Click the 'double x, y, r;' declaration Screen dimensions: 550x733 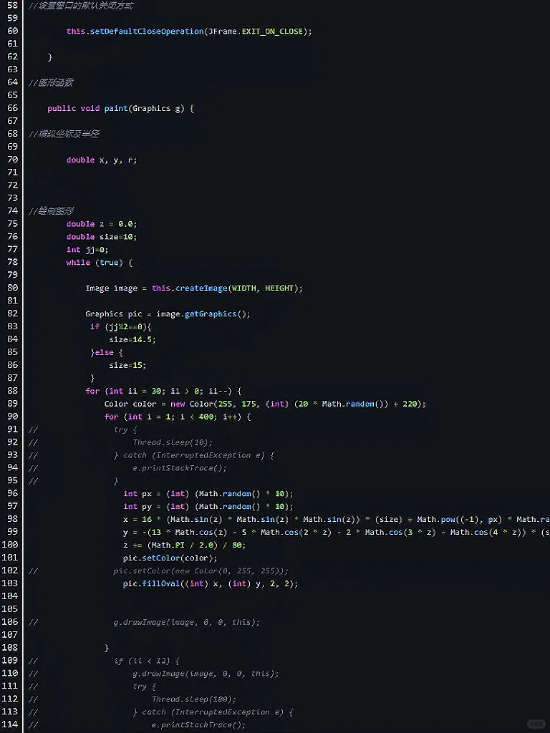[102, 160]
